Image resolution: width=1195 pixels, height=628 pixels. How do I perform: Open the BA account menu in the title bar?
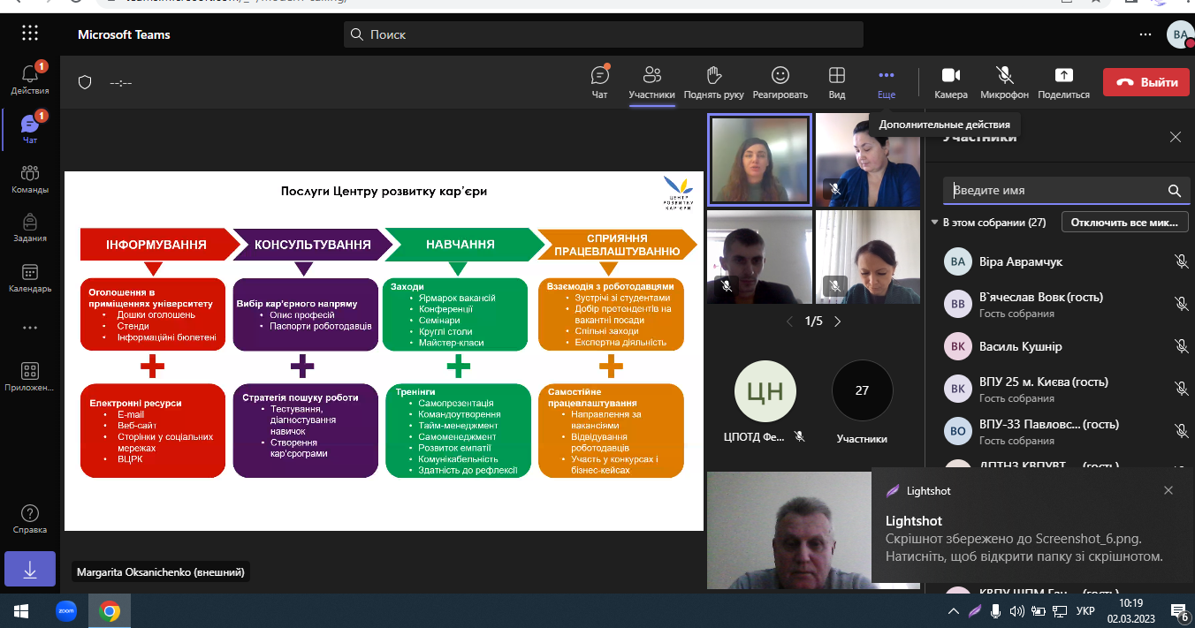(1181, 34)
